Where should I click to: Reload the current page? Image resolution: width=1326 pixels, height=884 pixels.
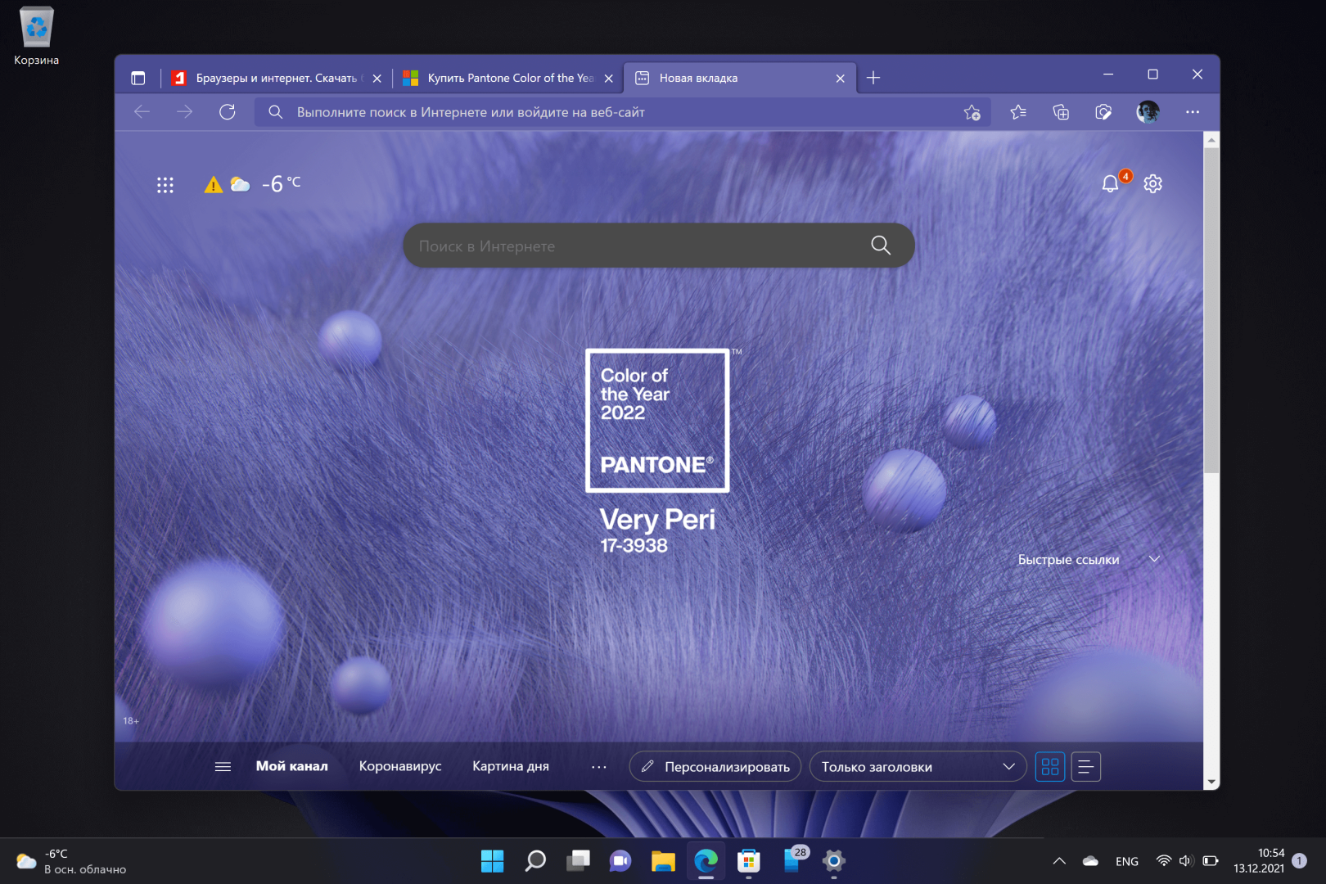[228, 112]
